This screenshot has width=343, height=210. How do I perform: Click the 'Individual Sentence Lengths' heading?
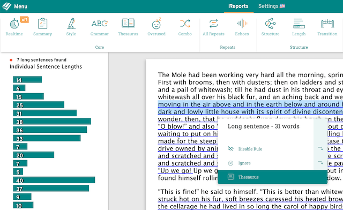46,67
